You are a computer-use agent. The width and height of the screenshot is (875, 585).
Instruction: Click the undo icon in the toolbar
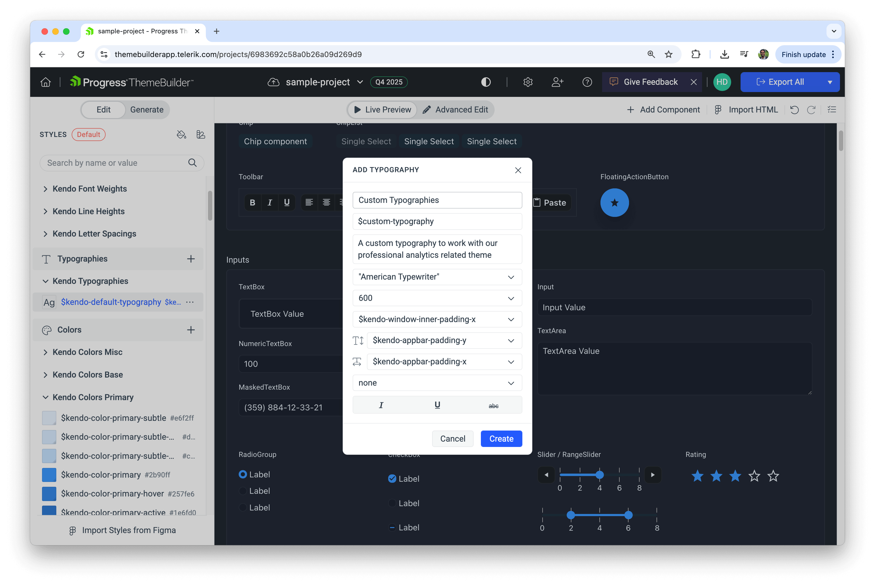click(x=794, y=110)
